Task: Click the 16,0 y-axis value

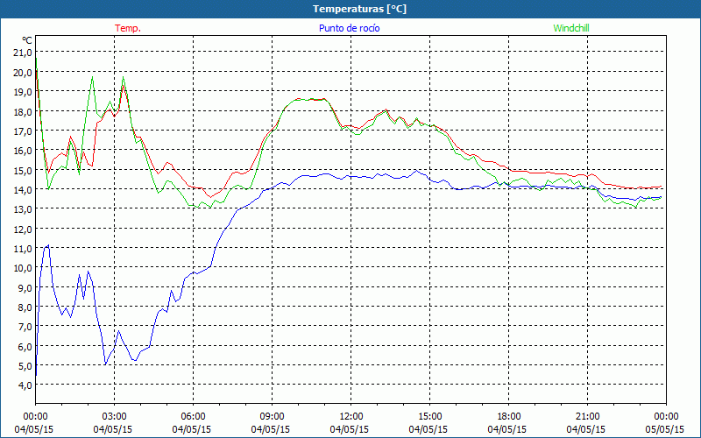Action: coord(24,150)
